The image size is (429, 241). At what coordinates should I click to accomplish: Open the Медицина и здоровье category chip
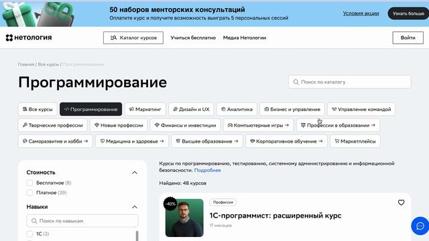point(132,141)
